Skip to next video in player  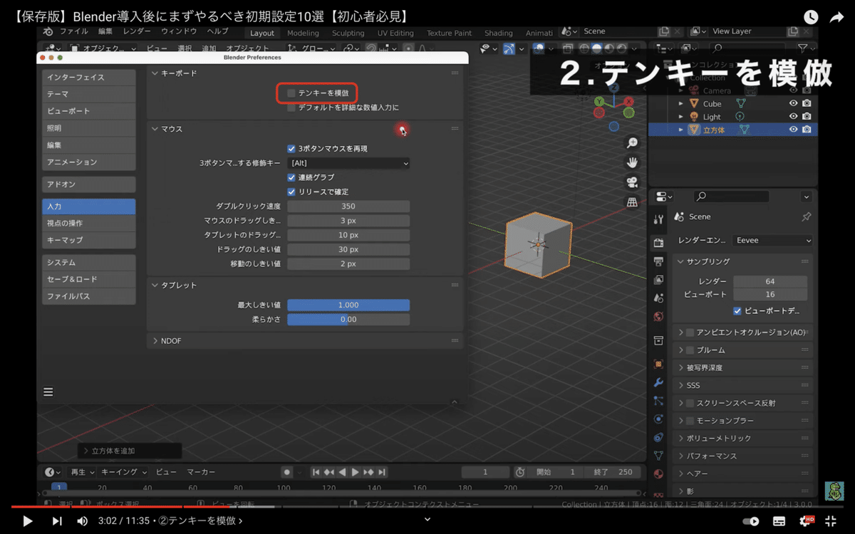(x=57, y=521)
